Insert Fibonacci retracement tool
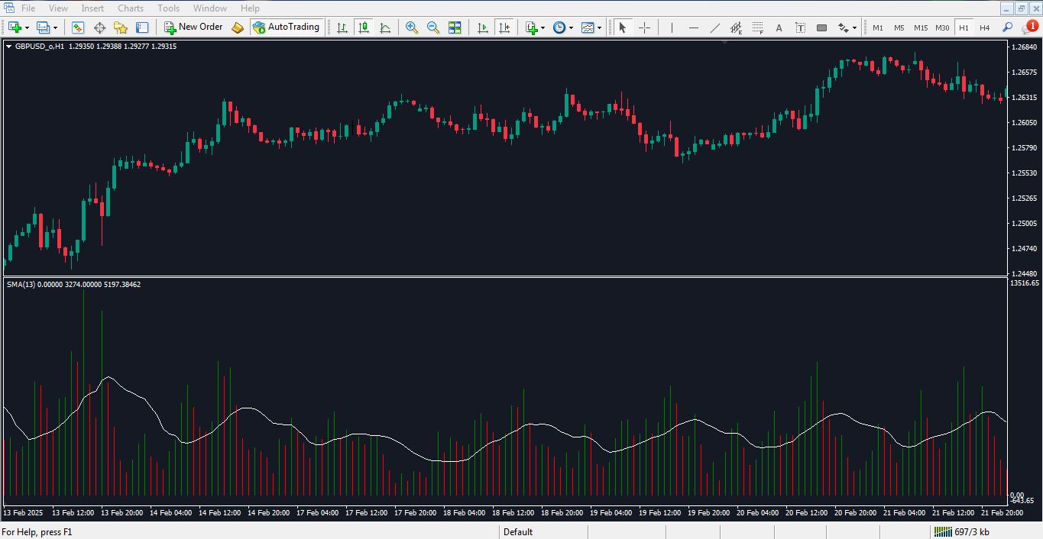This screenshot has width=1043, height=539. pos(758,27)
